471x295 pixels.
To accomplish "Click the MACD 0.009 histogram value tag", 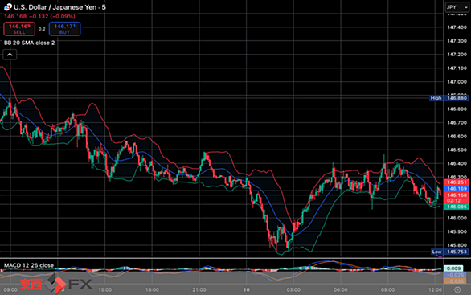I will (453, 268).
